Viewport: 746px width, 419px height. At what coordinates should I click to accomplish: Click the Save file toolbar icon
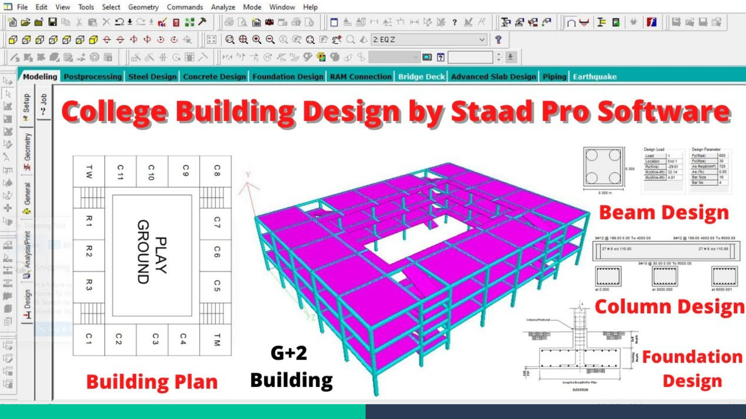tap(52, 22)
